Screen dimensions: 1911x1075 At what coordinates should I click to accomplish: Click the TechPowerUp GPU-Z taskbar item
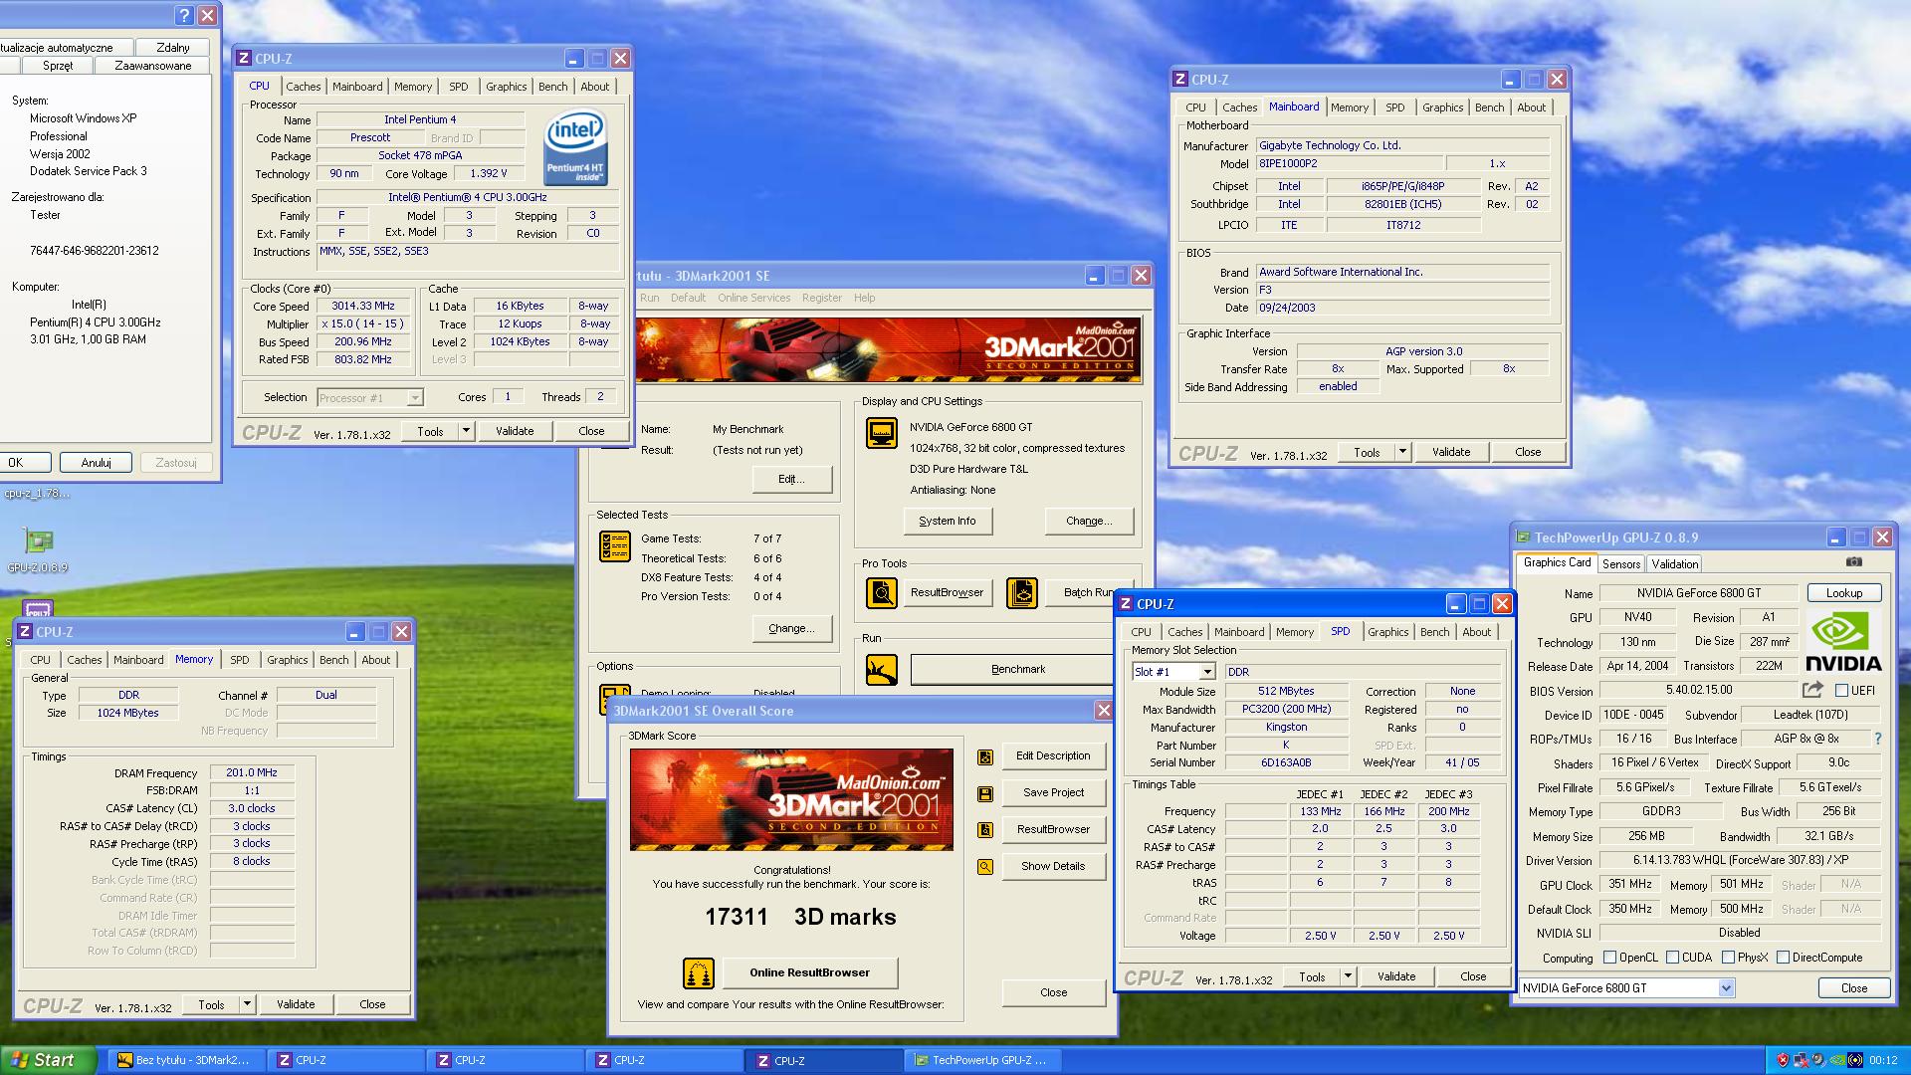click(982, 1060)
